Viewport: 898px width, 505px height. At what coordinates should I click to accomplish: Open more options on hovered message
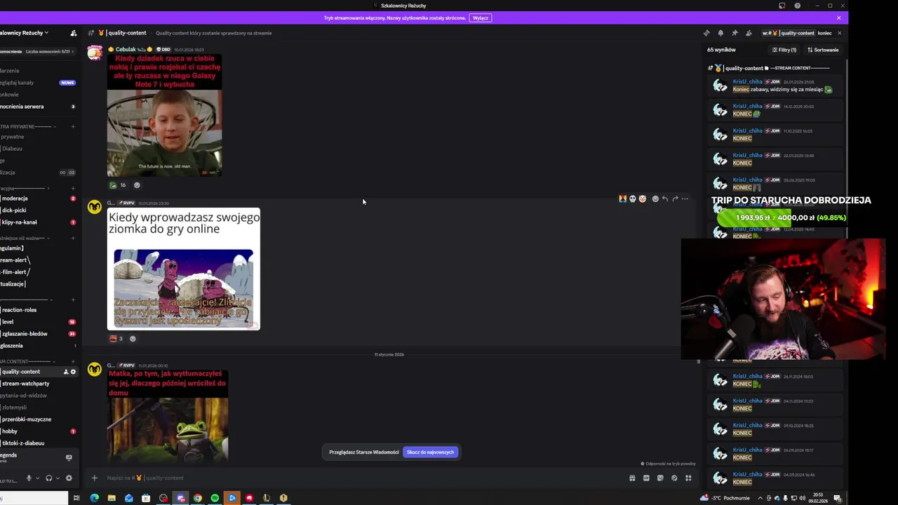pyautogui.click(x=685, y=198)
